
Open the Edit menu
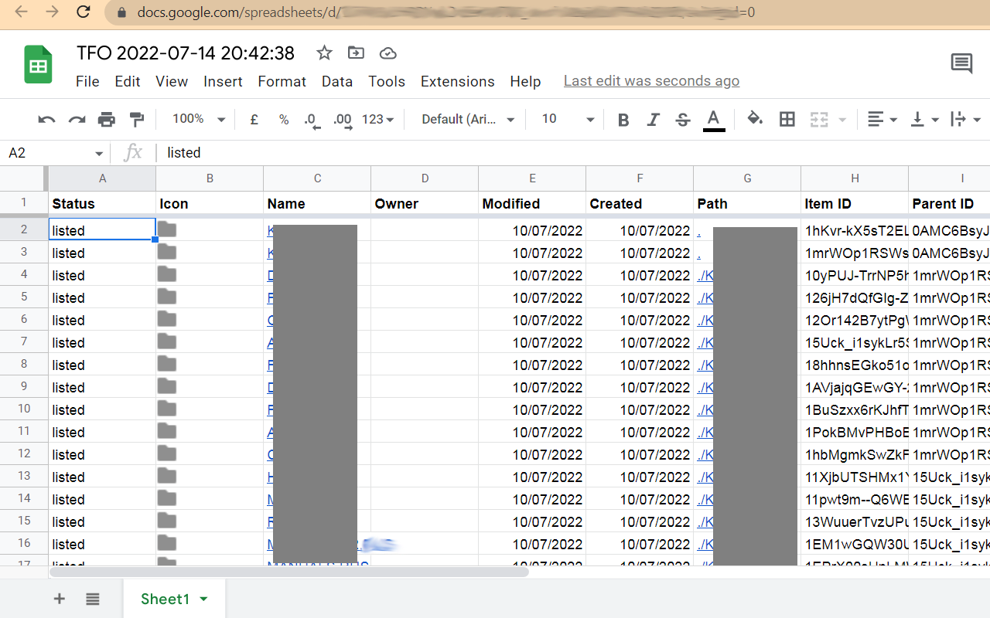coord(128,81)
